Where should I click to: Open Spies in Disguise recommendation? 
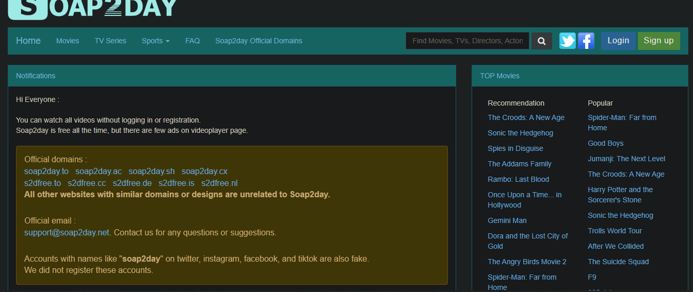click(x=515, y=148)
